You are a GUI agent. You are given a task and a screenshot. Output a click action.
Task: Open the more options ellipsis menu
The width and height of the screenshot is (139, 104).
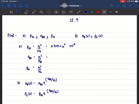[136, 6]
